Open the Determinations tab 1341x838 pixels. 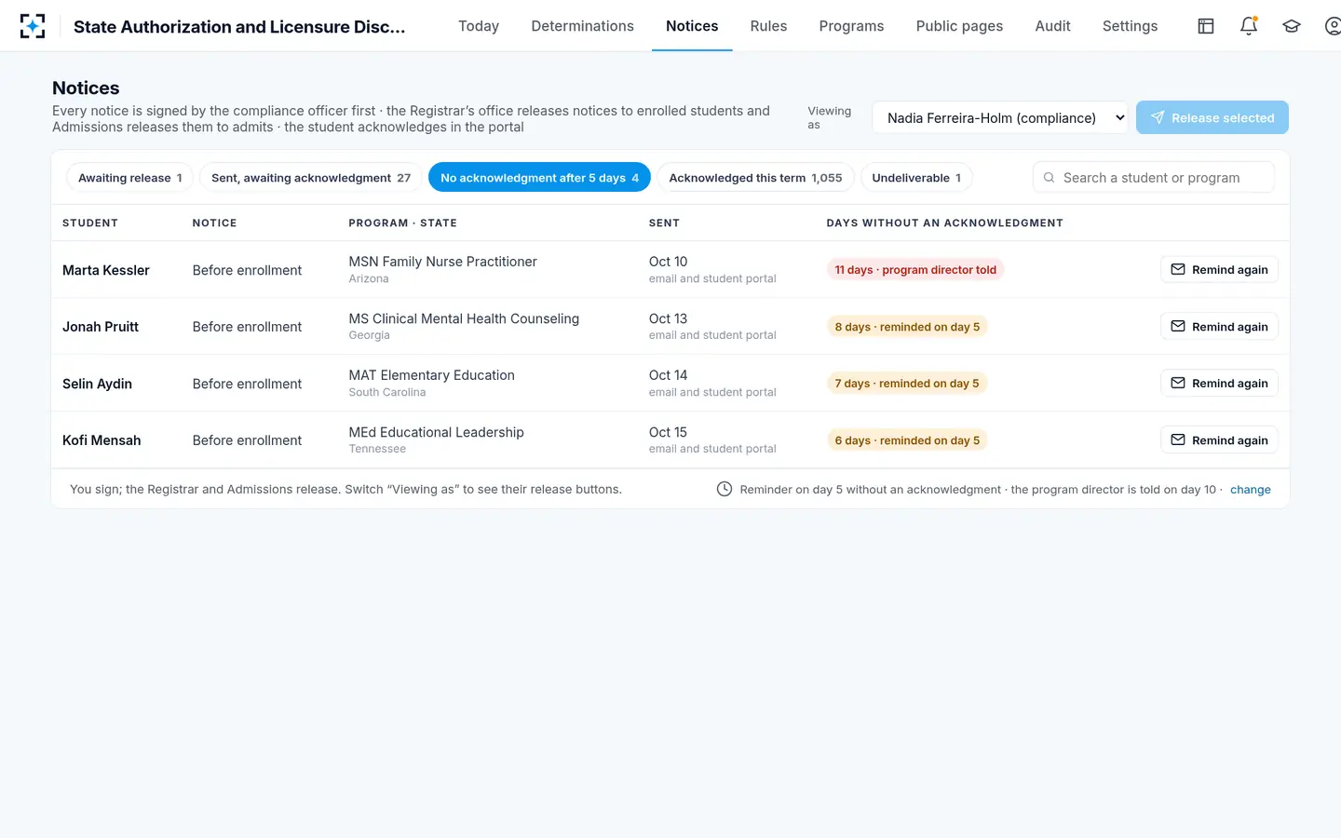pos(582,26)
